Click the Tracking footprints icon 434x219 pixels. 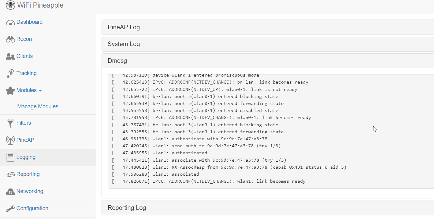[x=10, y=74]
